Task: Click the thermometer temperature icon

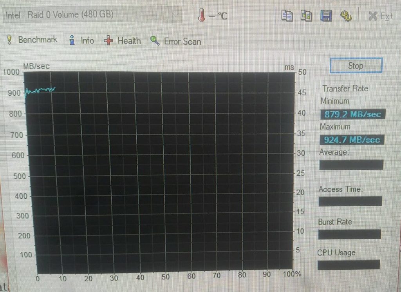Action: pos(202,16)
